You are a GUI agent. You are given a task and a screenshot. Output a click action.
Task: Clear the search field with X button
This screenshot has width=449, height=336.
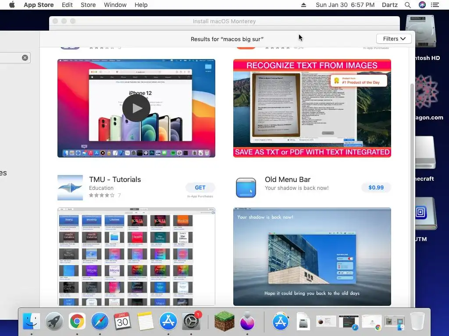click(25, 58)
